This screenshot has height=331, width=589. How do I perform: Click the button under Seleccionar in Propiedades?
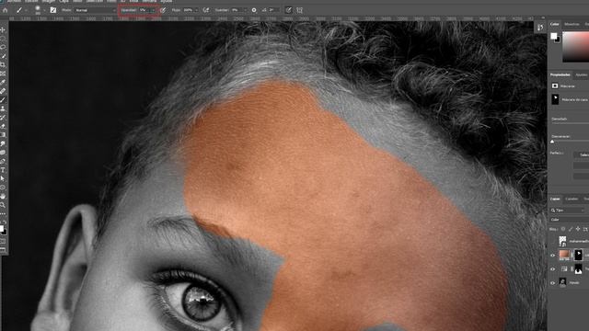tap(582, 165)
